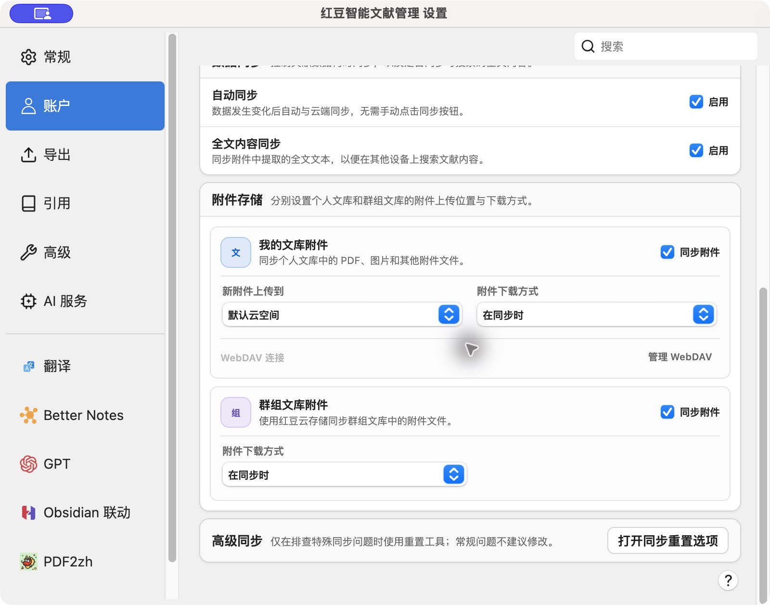Image resolution: width=770 pixels, height=605 pixels.
Task: Click the PDF2zh icon
Action: [x=28, y=562]
